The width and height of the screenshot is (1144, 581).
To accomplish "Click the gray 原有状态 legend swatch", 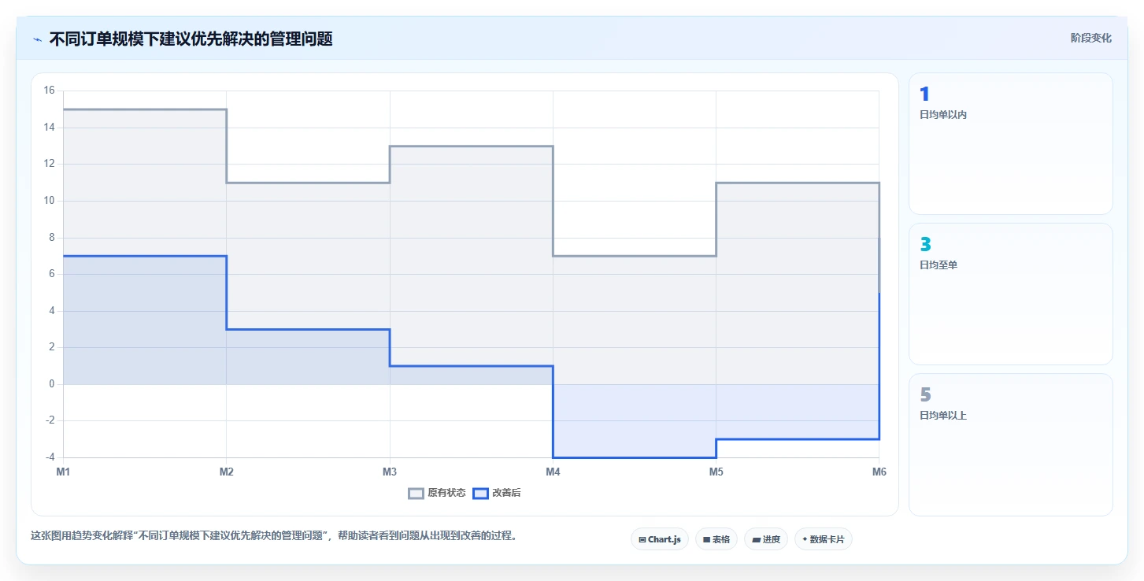I will pos(416,494).
